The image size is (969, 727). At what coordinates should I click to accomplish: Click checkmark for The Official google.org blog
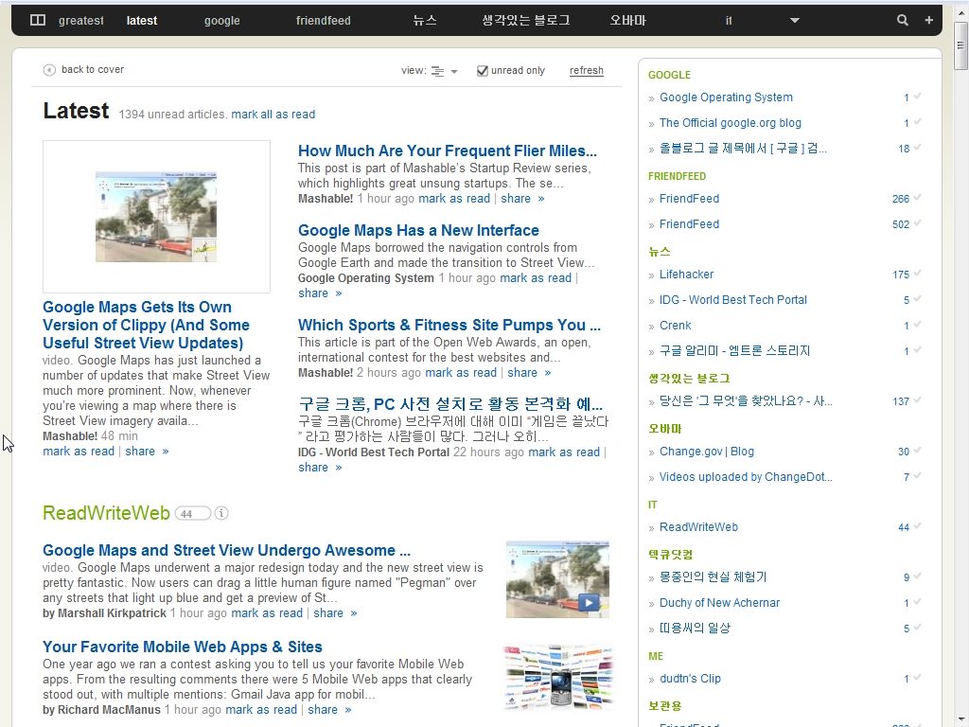point(917,122)
